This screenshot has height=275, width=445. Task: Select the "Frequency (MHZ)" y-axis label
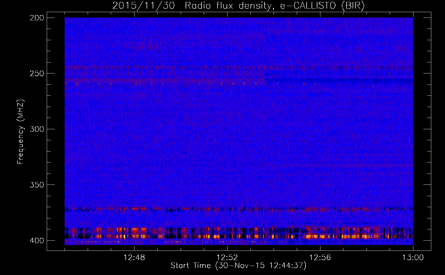(x=21, y=132)
